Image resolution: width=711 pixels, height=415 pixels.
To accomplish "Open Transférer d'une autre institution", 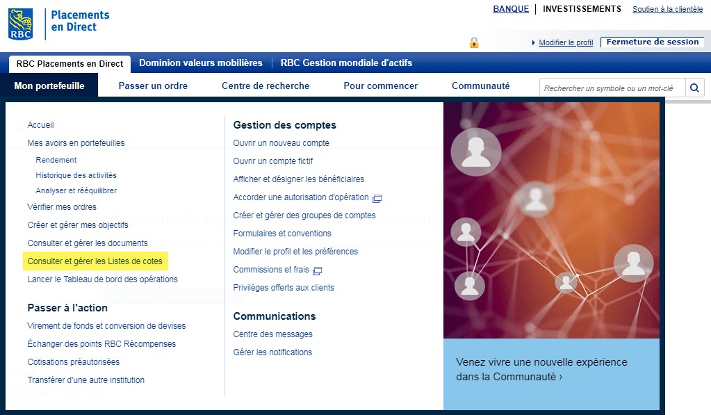I will [85, 380].
